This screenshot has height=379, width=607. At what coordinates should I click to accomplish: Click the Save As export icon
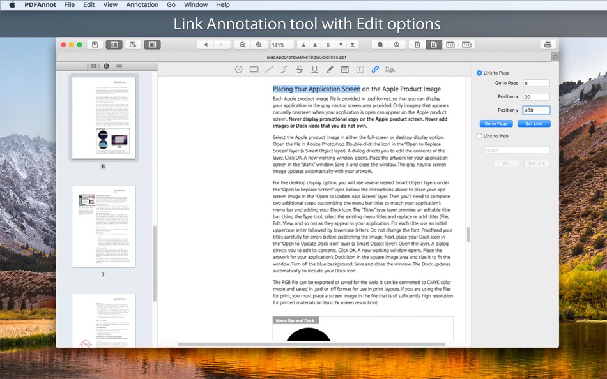133,45
